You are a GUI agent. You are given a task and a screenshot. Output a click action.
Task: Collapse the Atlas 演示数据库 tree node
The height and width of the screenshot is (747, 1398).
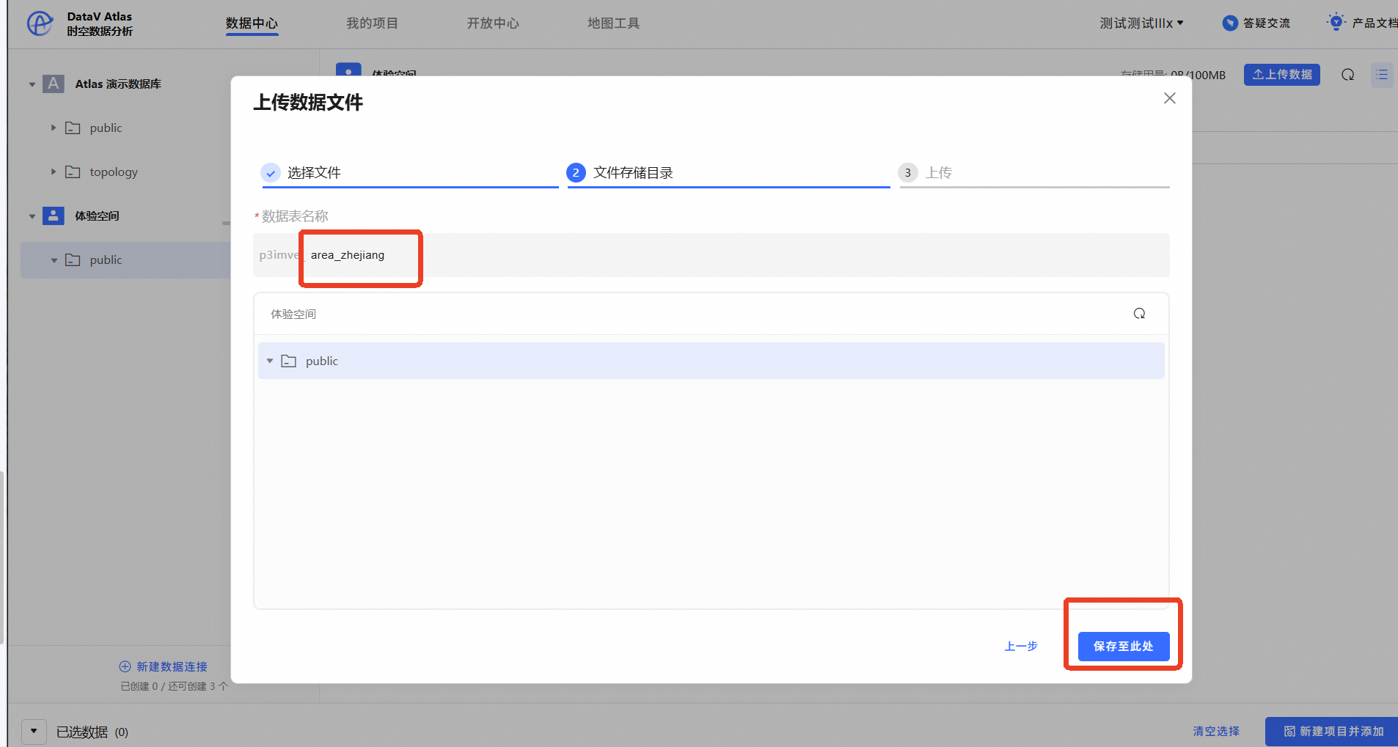[x=32, y=84]
